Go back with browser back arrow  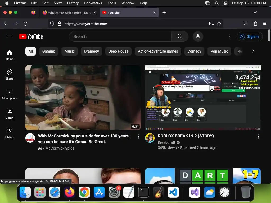[x=6, y=24]
